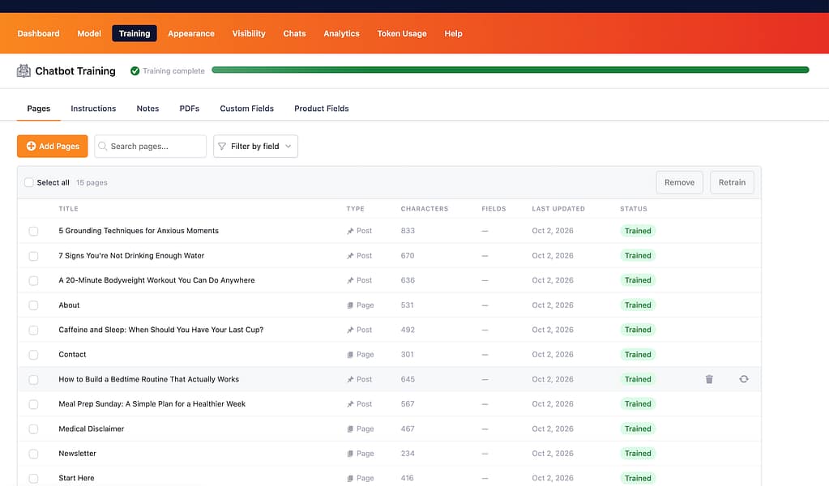Click the retrain icon on Bedtime Routine row
Screen dimensions: 829x486
click(743, 379)
